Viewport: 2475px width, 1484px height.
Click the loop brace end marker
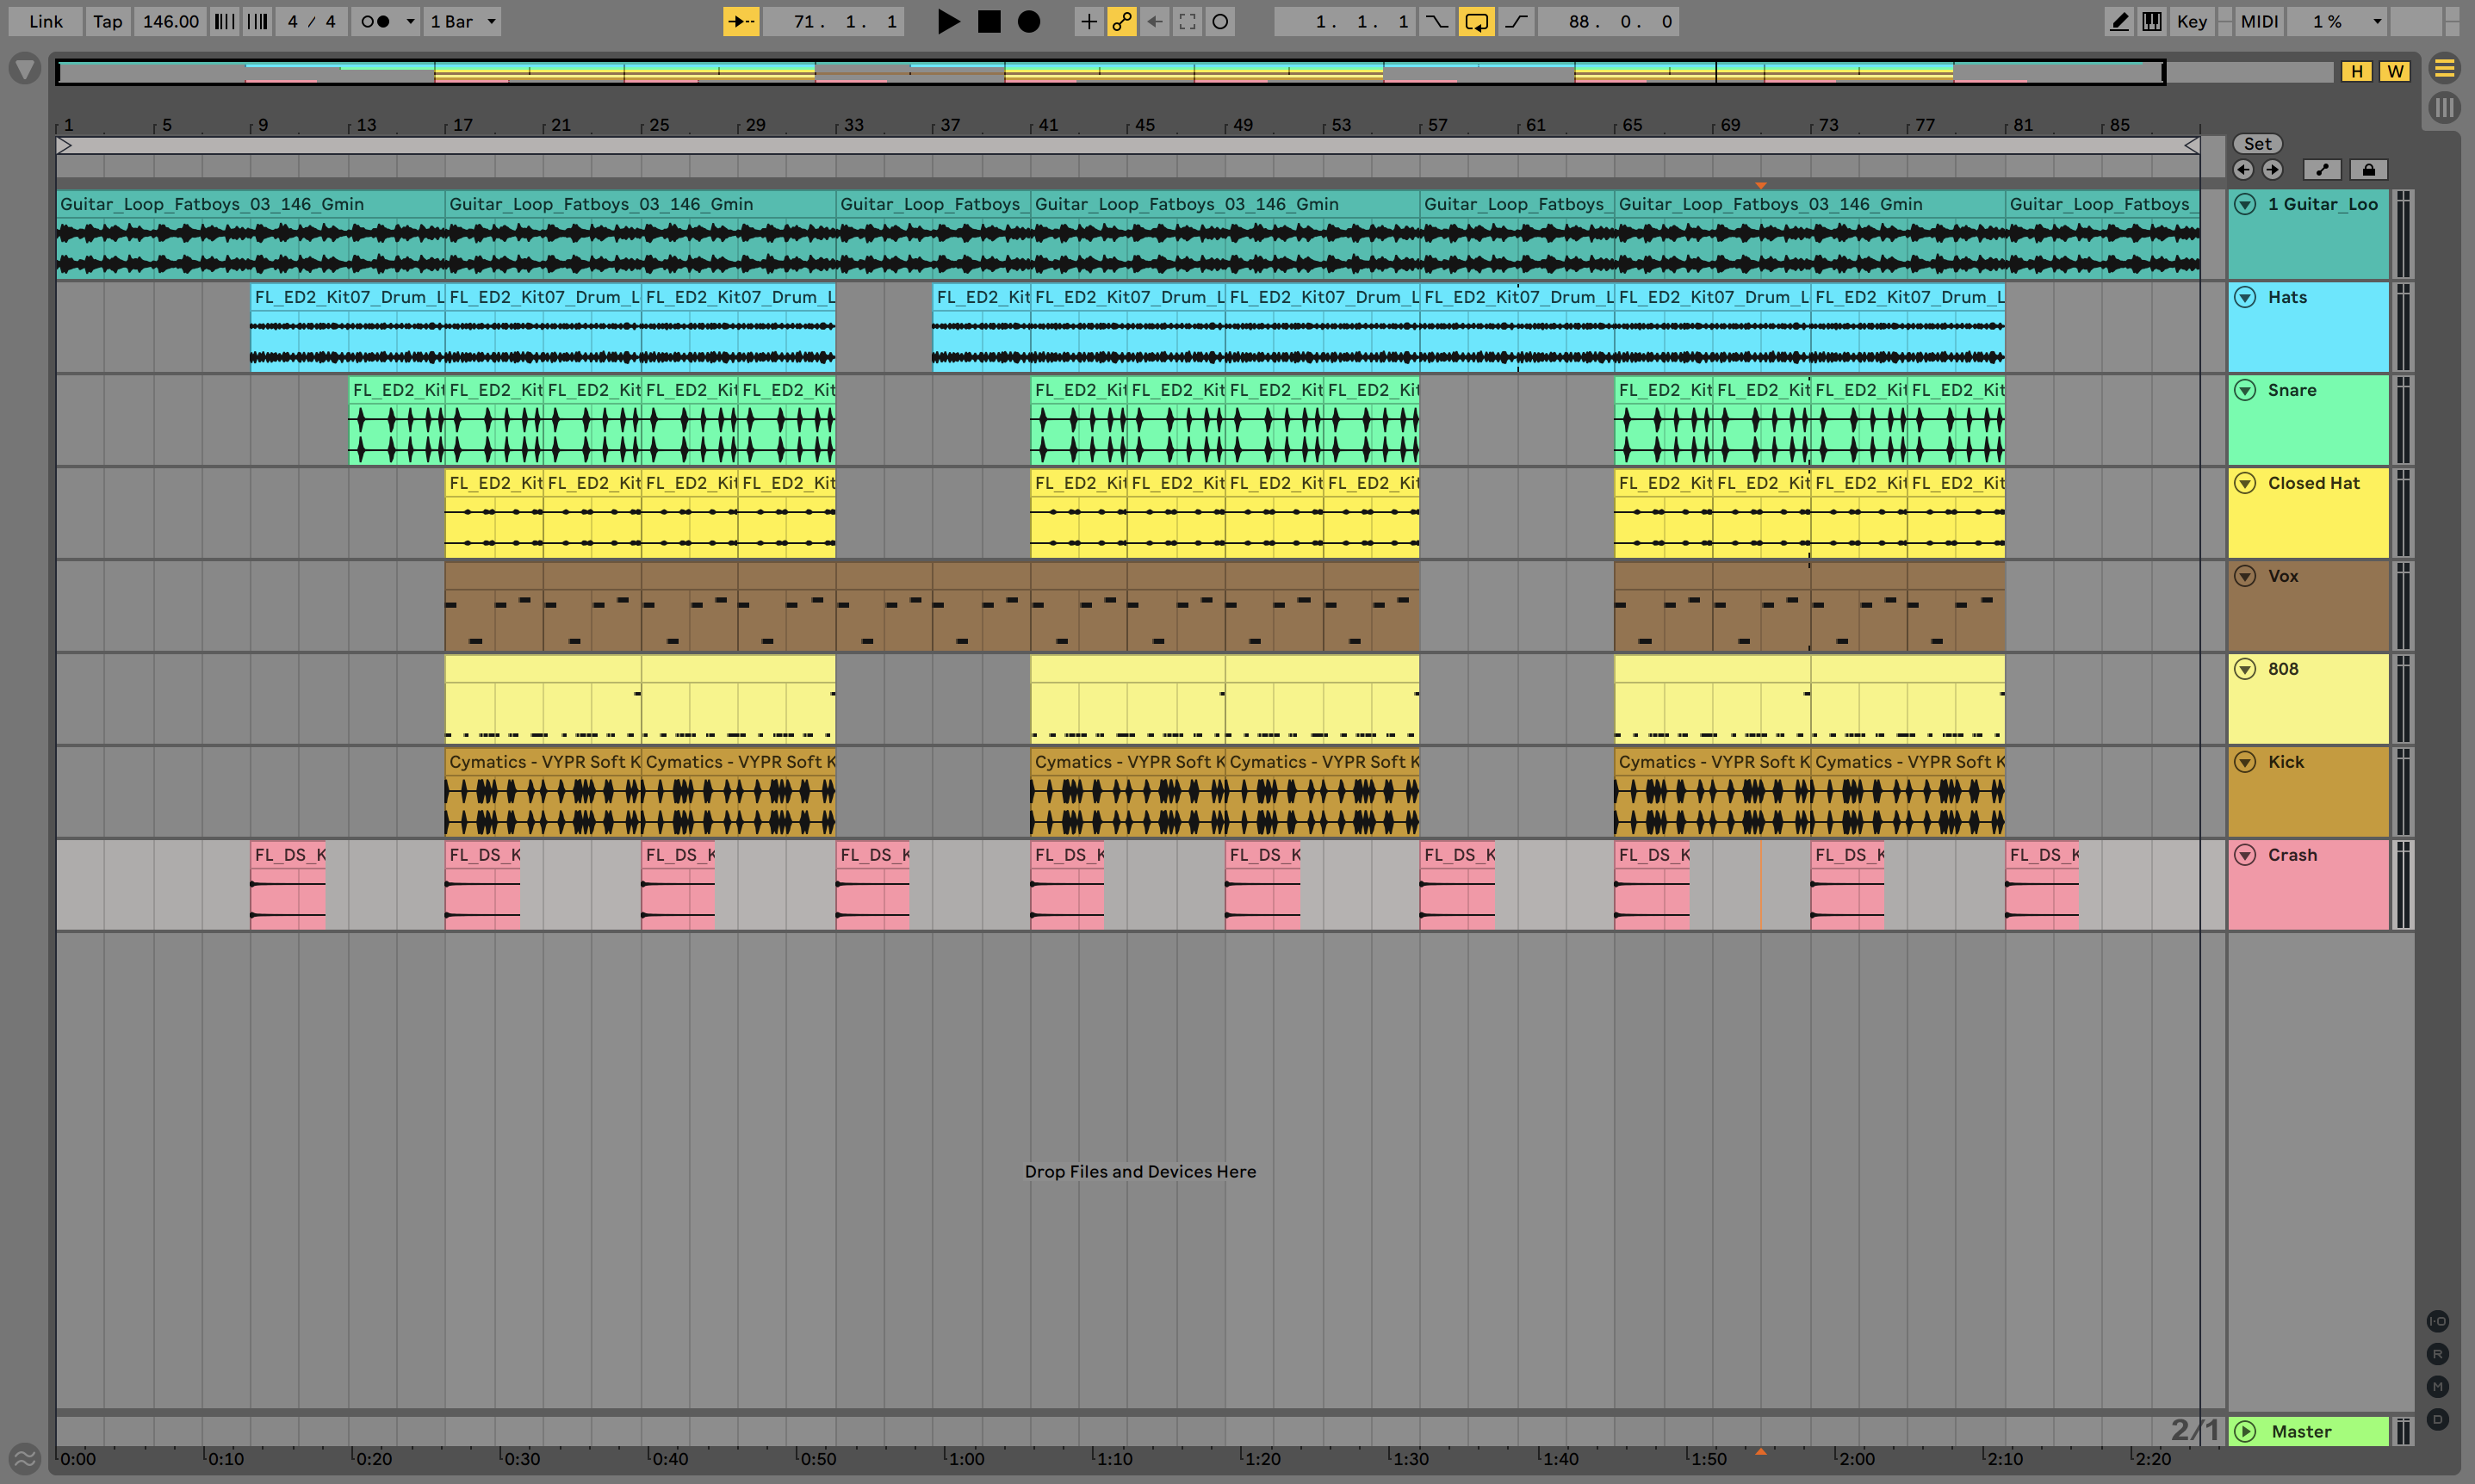pos(2191,146)
